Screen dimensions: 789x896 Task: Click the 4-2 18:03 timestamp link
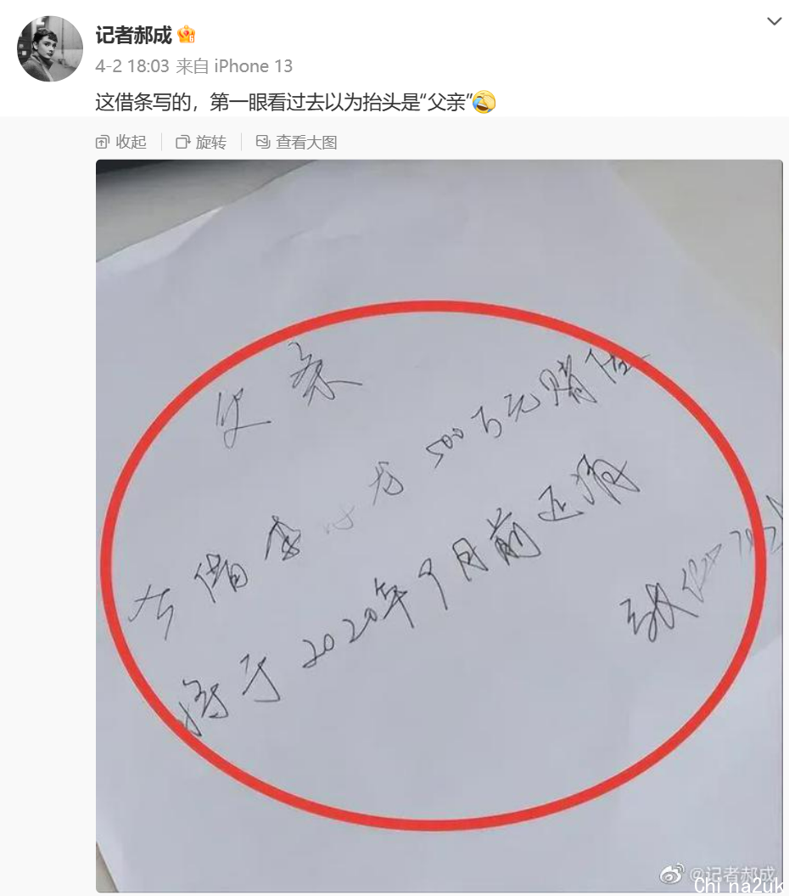[x=132, y=66]
